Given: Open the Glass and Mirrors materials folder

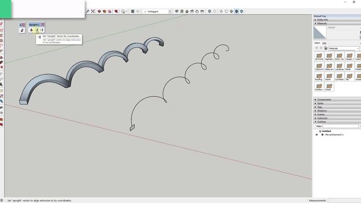Looking at the screenshot, I should [x=329, y=67].
